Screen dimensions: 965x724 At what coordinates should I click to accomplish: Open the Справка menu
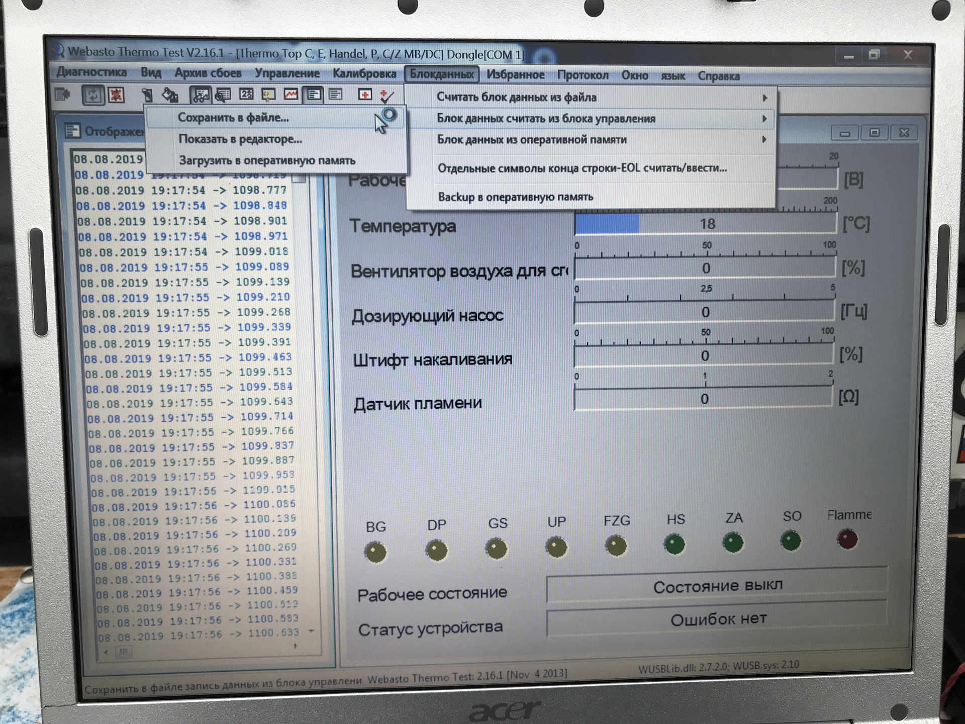719,76
